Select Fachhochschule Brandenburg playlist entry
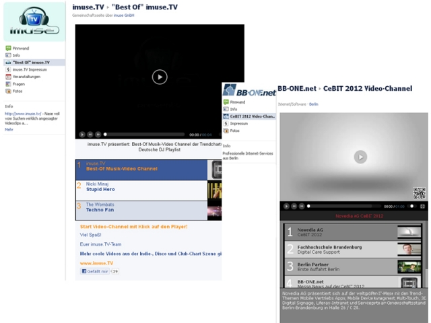Viewport: 431px width, 323px height. pyautogui.click(x=338, y=249)
